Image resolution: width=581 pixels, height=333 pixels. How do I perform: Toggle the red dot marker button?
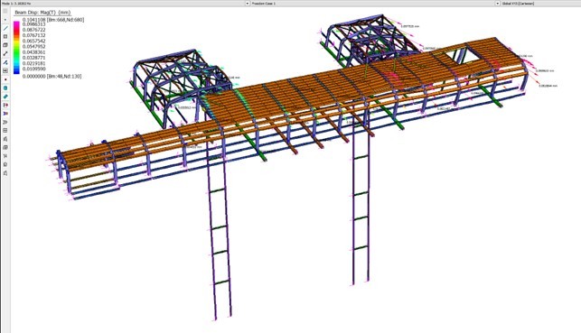(5, 79)
